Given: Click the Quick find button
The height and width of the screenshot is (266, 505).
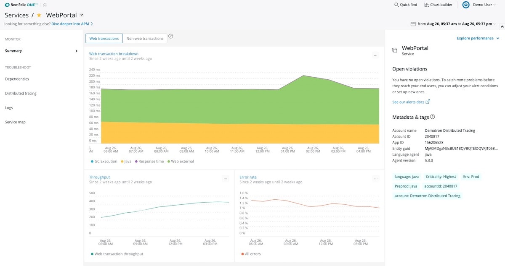Looking at the screenshot, I should coord(406,5).
